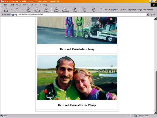The image size is (157, 118).
Task: Click the Local intranet zone indicator
Action: (141, 116)
